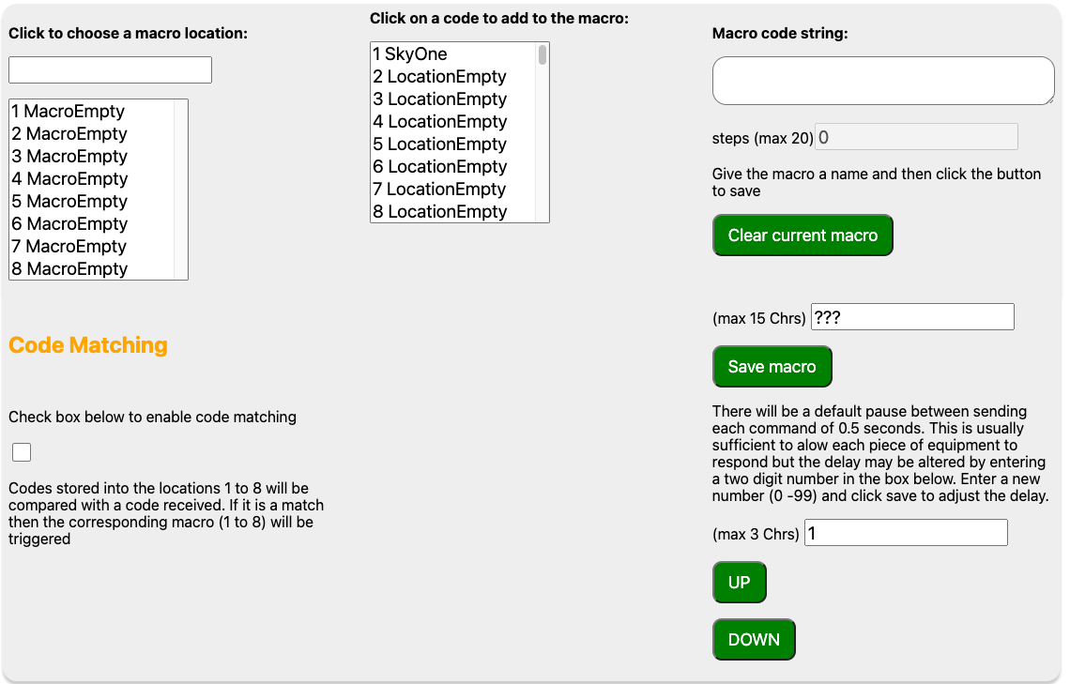Click the DOWN button

[x=754, y=640]
